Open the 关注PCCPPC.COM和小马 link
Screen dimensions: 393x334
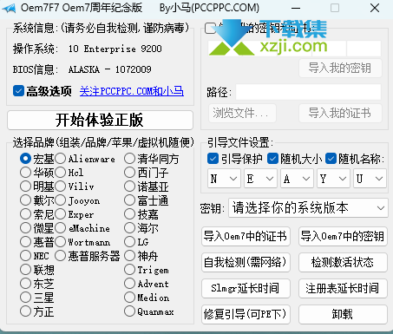[x=132, y=91]
